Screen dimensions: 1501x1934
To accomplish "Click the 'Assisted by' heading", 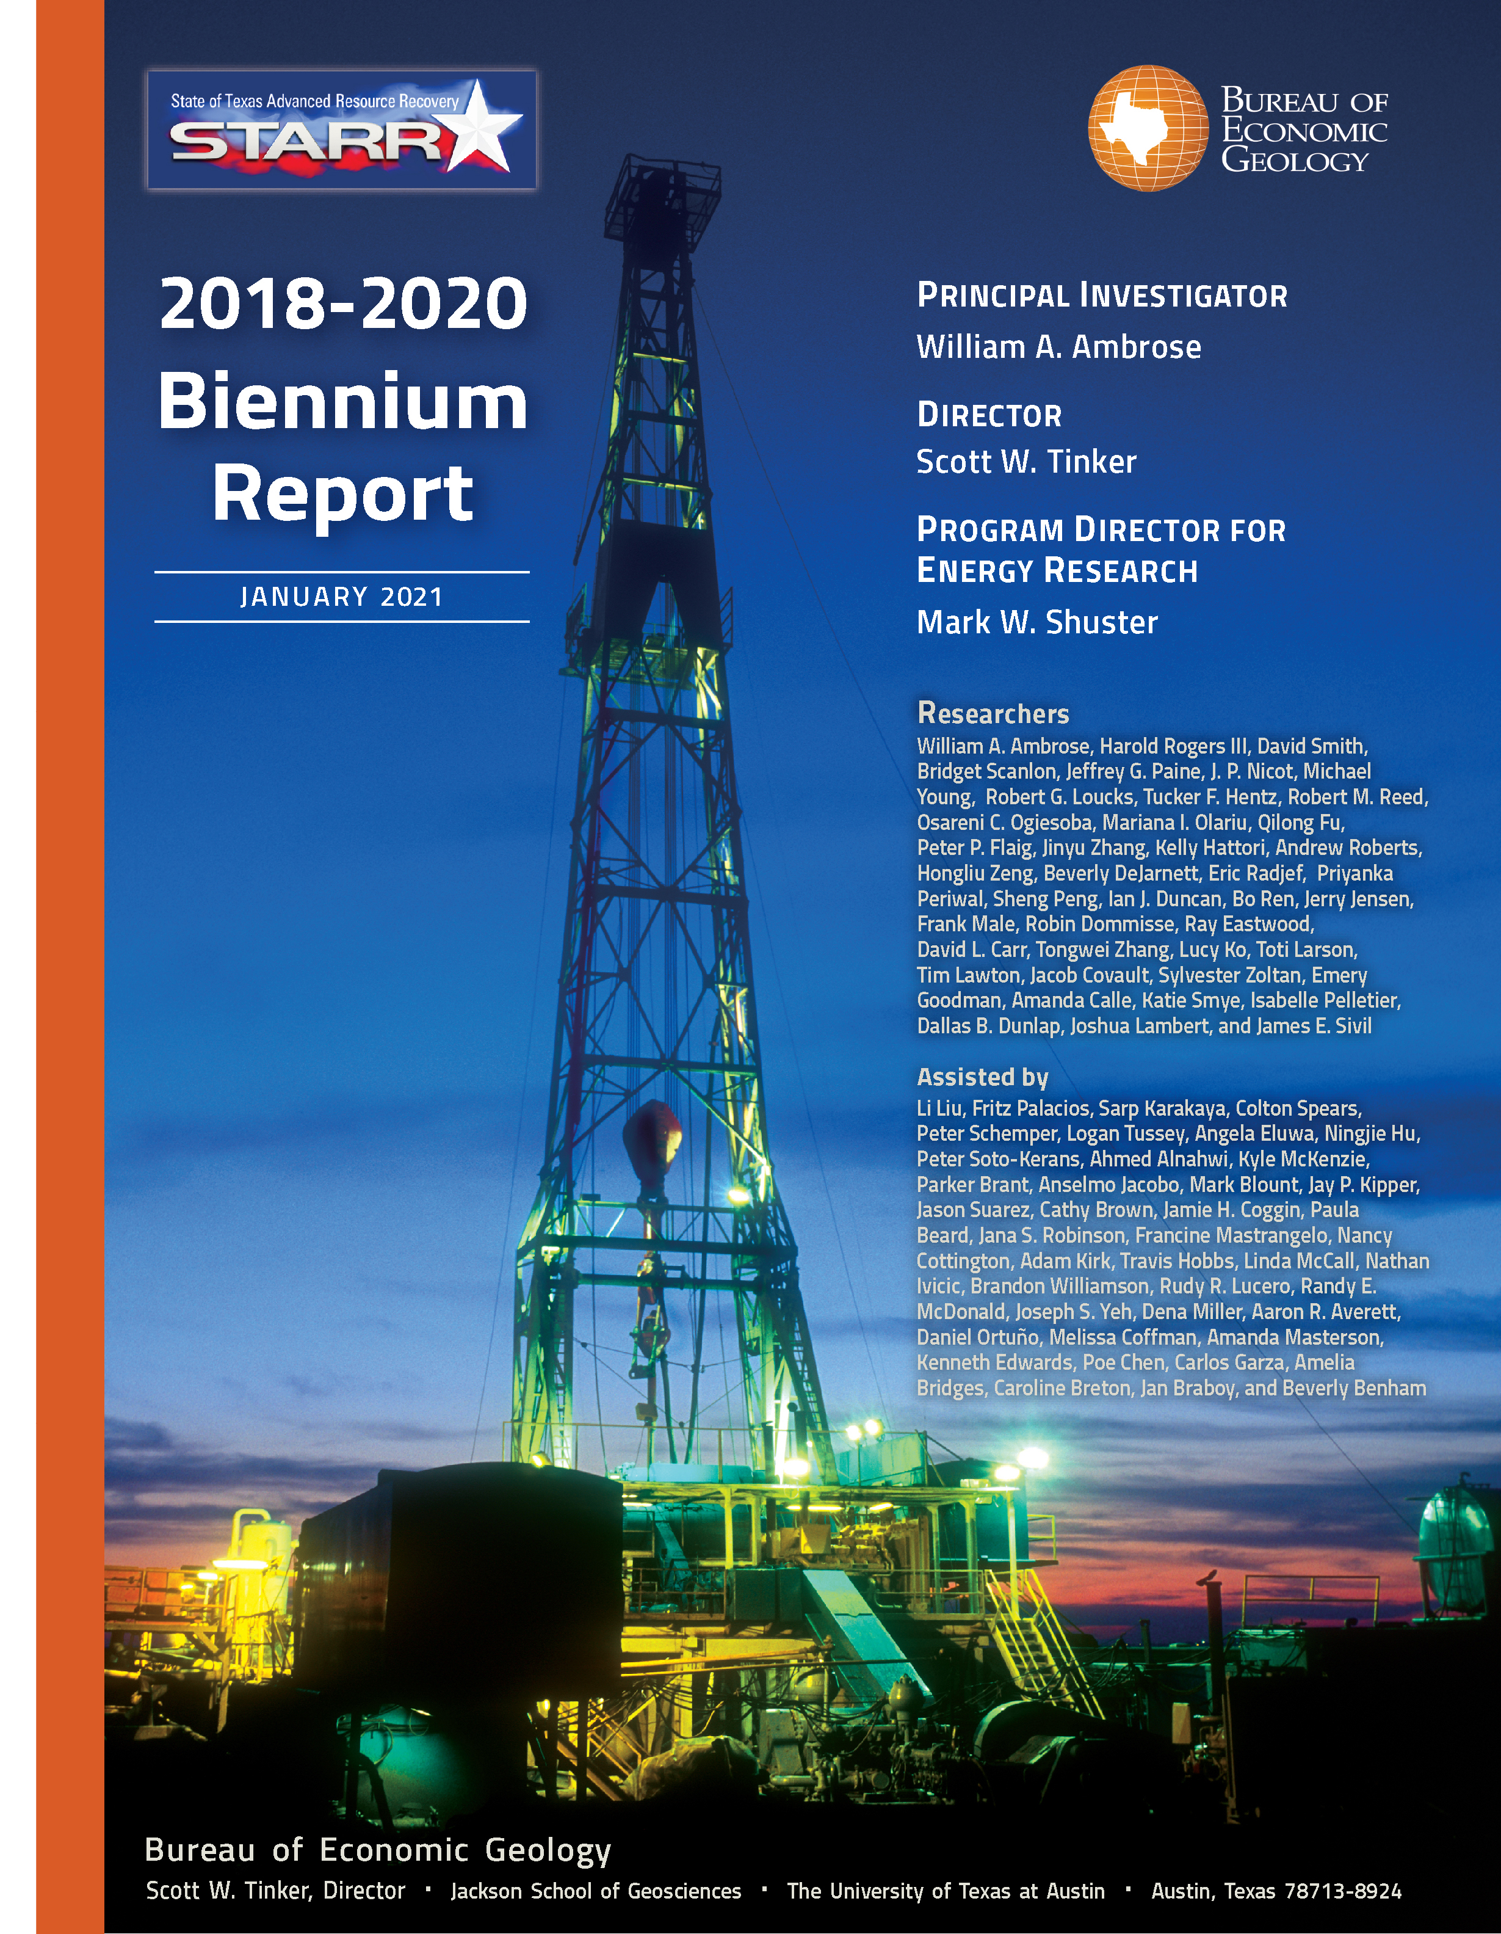I will point(982,1077).
